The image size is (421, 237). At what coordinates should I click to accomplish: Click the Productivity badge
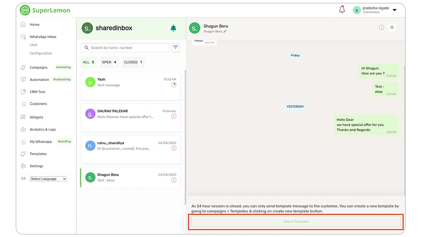tap(62, 80)
